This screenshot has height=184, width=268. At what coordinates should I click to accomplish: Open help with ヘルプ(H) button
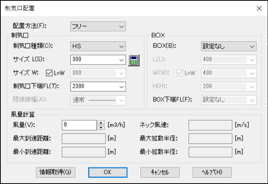[212, 172]
